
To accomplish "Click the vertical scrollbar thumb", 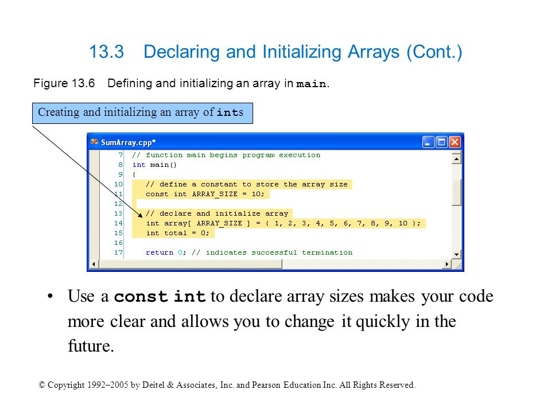I will pyautogui.click(x=456, y=193).
